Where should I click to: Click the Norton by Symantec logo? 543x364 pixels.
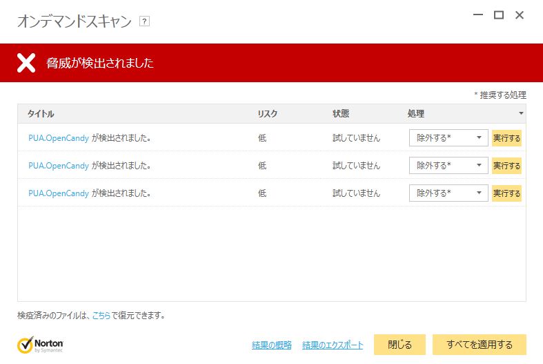click(40, 345)
